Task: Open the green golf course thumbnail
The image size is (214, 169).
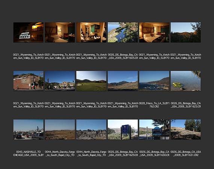Action: pyautogui.click(x=91, y=81)
